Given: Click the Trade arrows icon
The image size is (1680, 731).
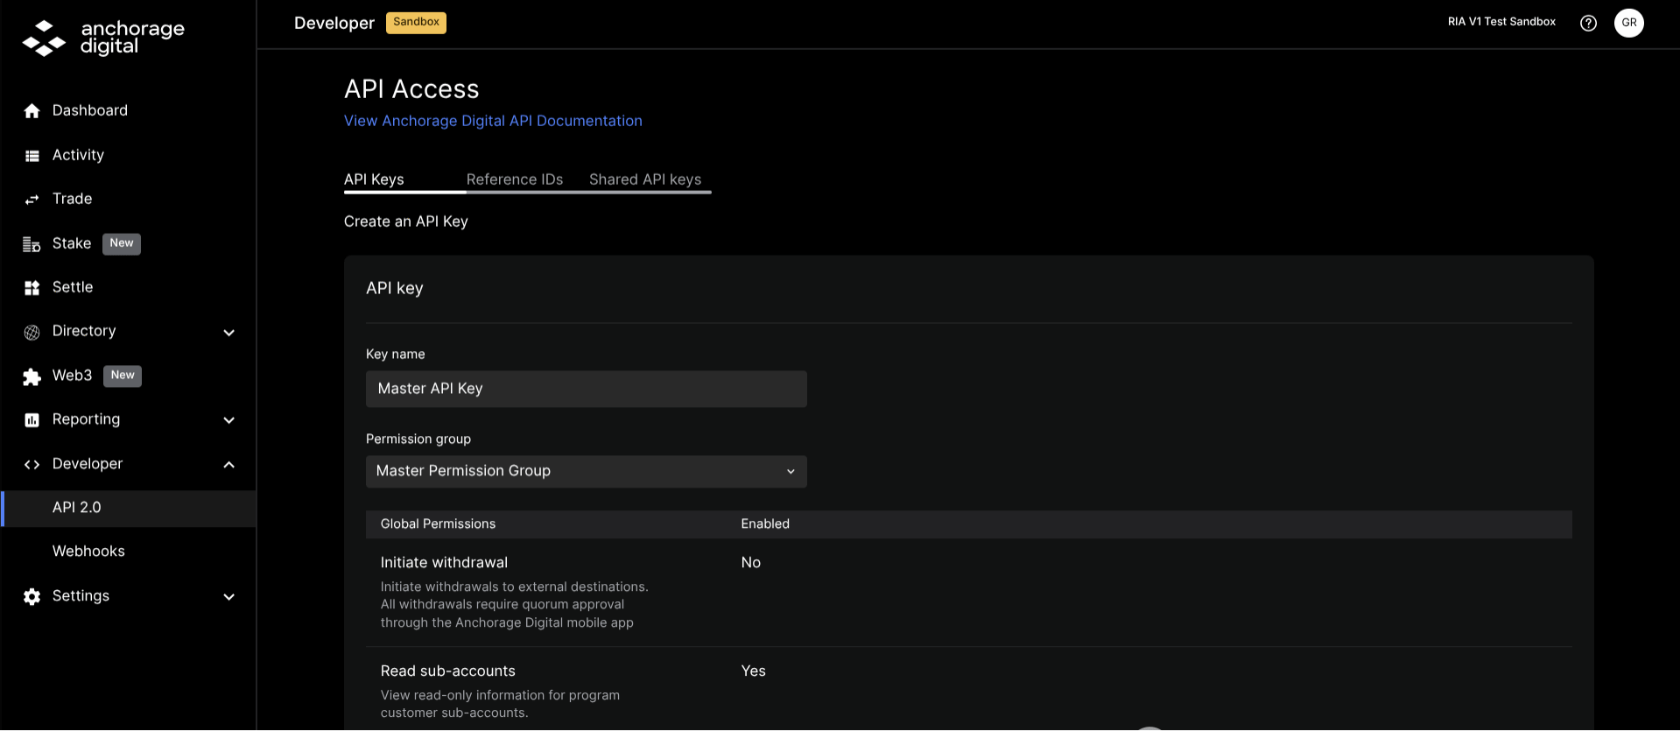Looking at the screenshot, I should coord(32,200).
